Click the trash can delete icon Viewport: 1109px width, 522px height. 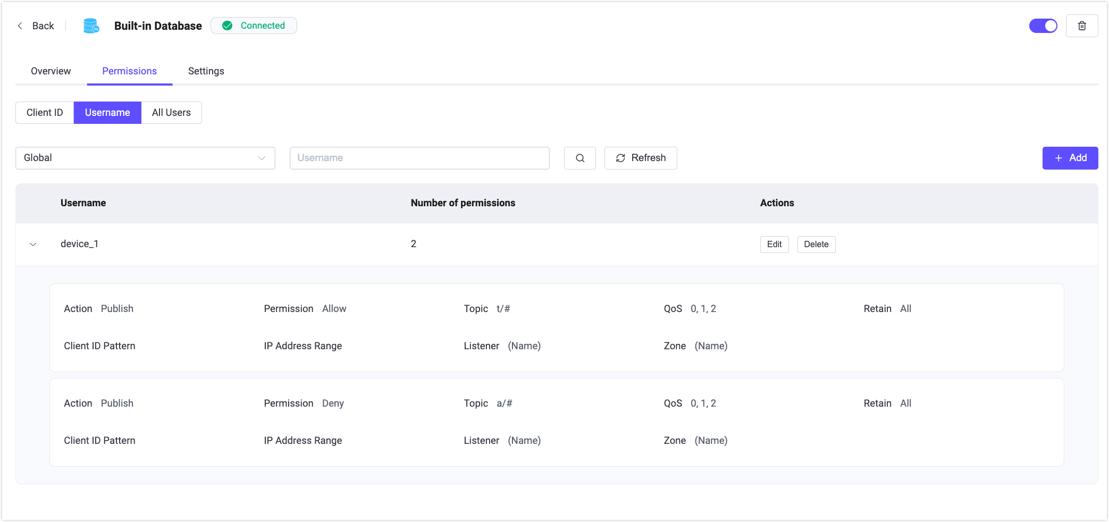pyautogui.click(x=1081, y=26)
